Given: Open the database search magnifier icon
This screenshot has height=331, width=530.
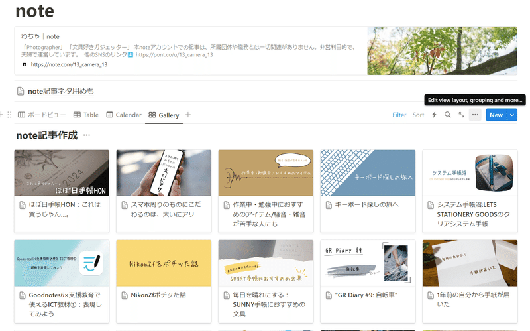Looking at the screenshot, I should click(x=448, y=115).
